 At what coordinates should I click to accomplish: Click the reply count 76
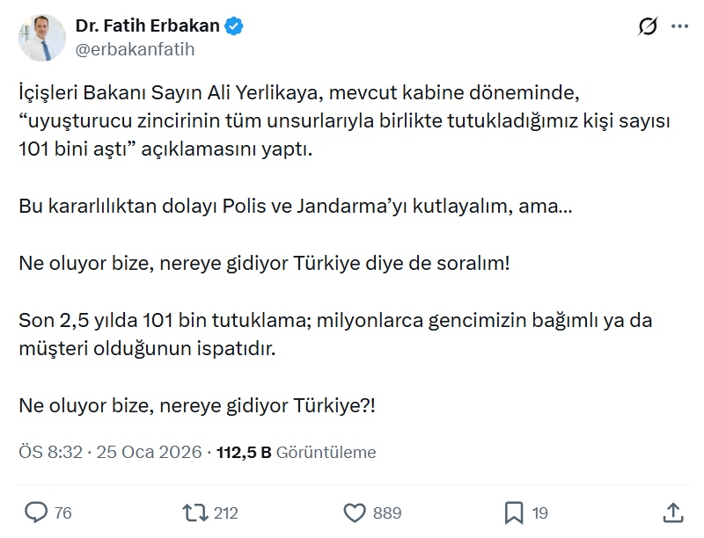[62, 513]
